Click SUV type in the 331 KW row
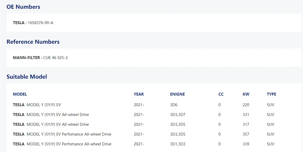Image resolution: width=303 pixels, height=152 pixels. coord(271,115)
